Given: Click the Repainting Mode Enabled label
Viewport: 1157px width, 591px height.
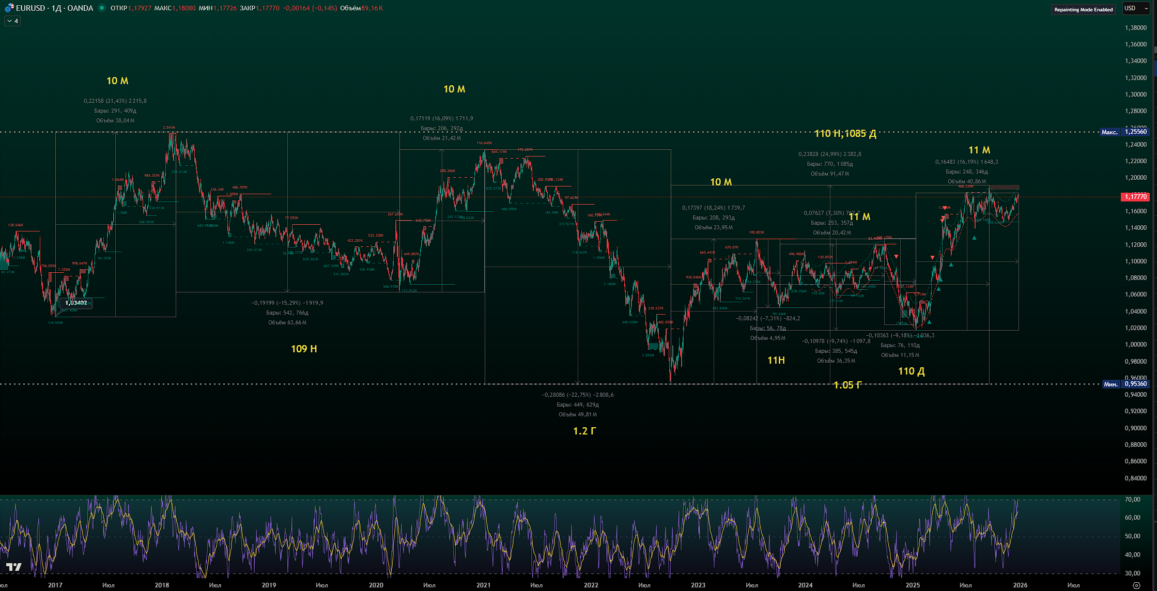Looking at the screenshot, I should tap(1083, 9).
